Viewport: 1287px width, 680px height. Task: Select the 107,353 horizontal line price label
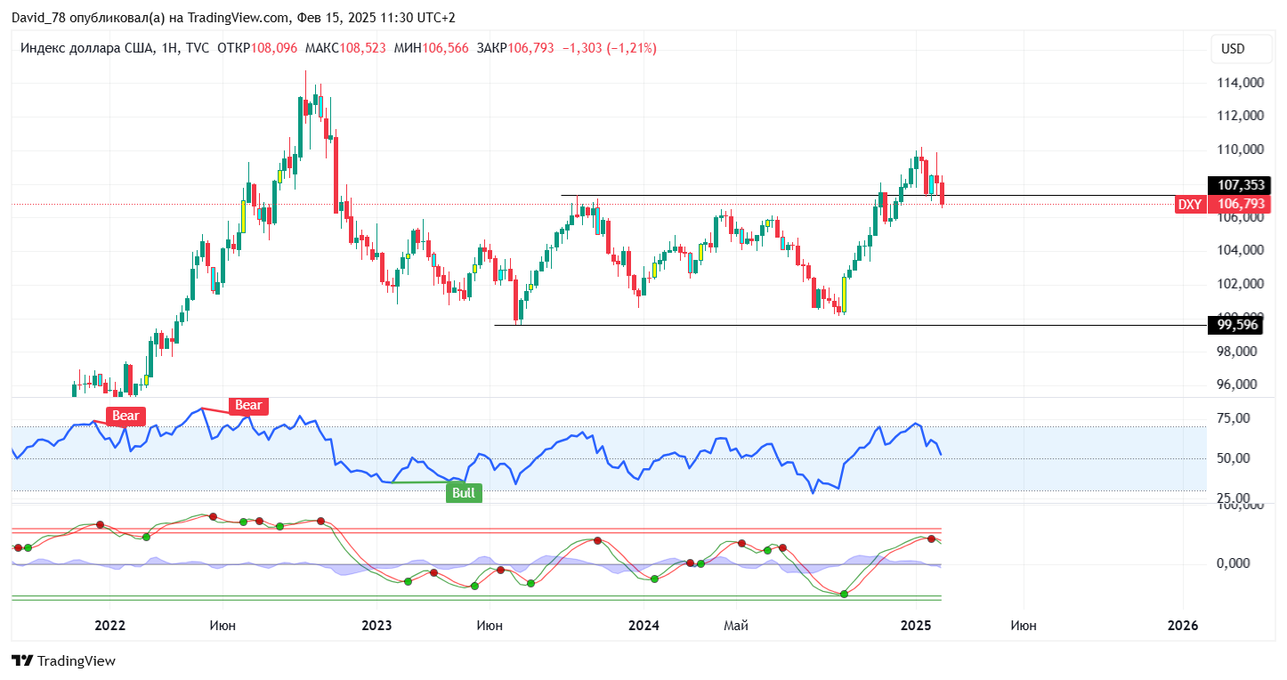[x=1241, y=185]
